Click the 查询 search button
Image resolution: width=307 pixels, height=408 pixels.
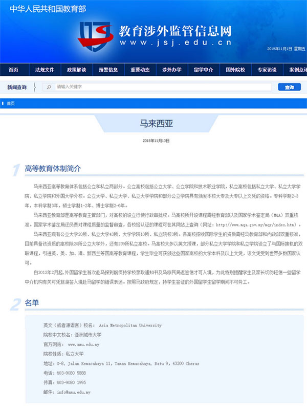289,87
